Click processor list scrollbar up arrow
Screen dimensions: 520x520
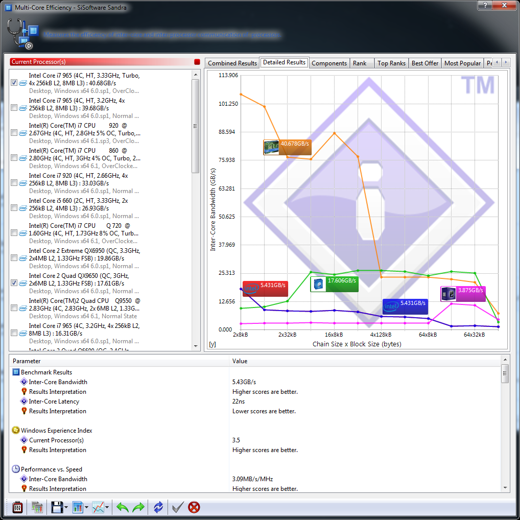coord(195,75)
